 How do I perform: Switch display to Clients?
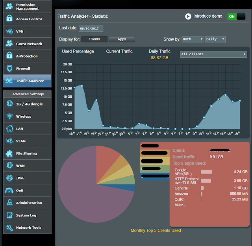pos(94,39)
